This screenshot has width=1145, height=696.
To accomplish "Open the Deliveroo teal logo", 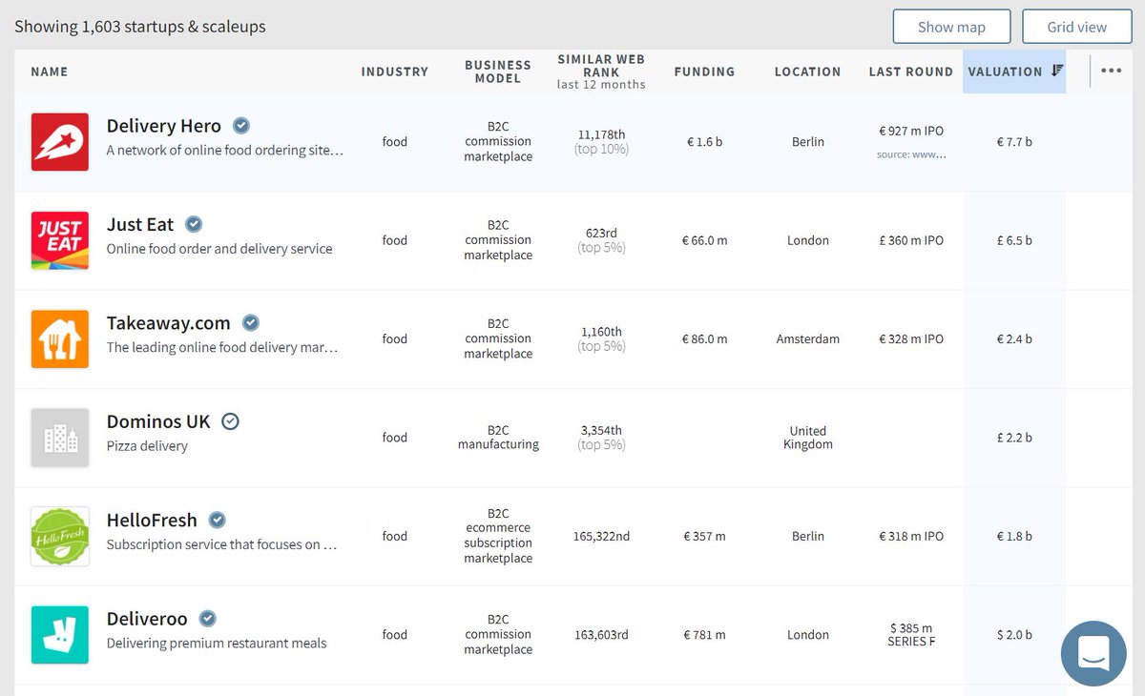I will tap(60, 635).
